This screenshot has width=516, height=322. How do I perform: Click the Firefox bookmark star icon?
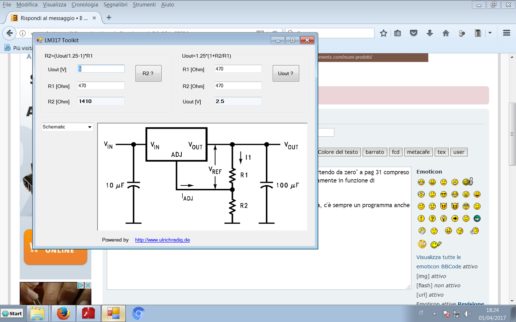coord(383,33)
